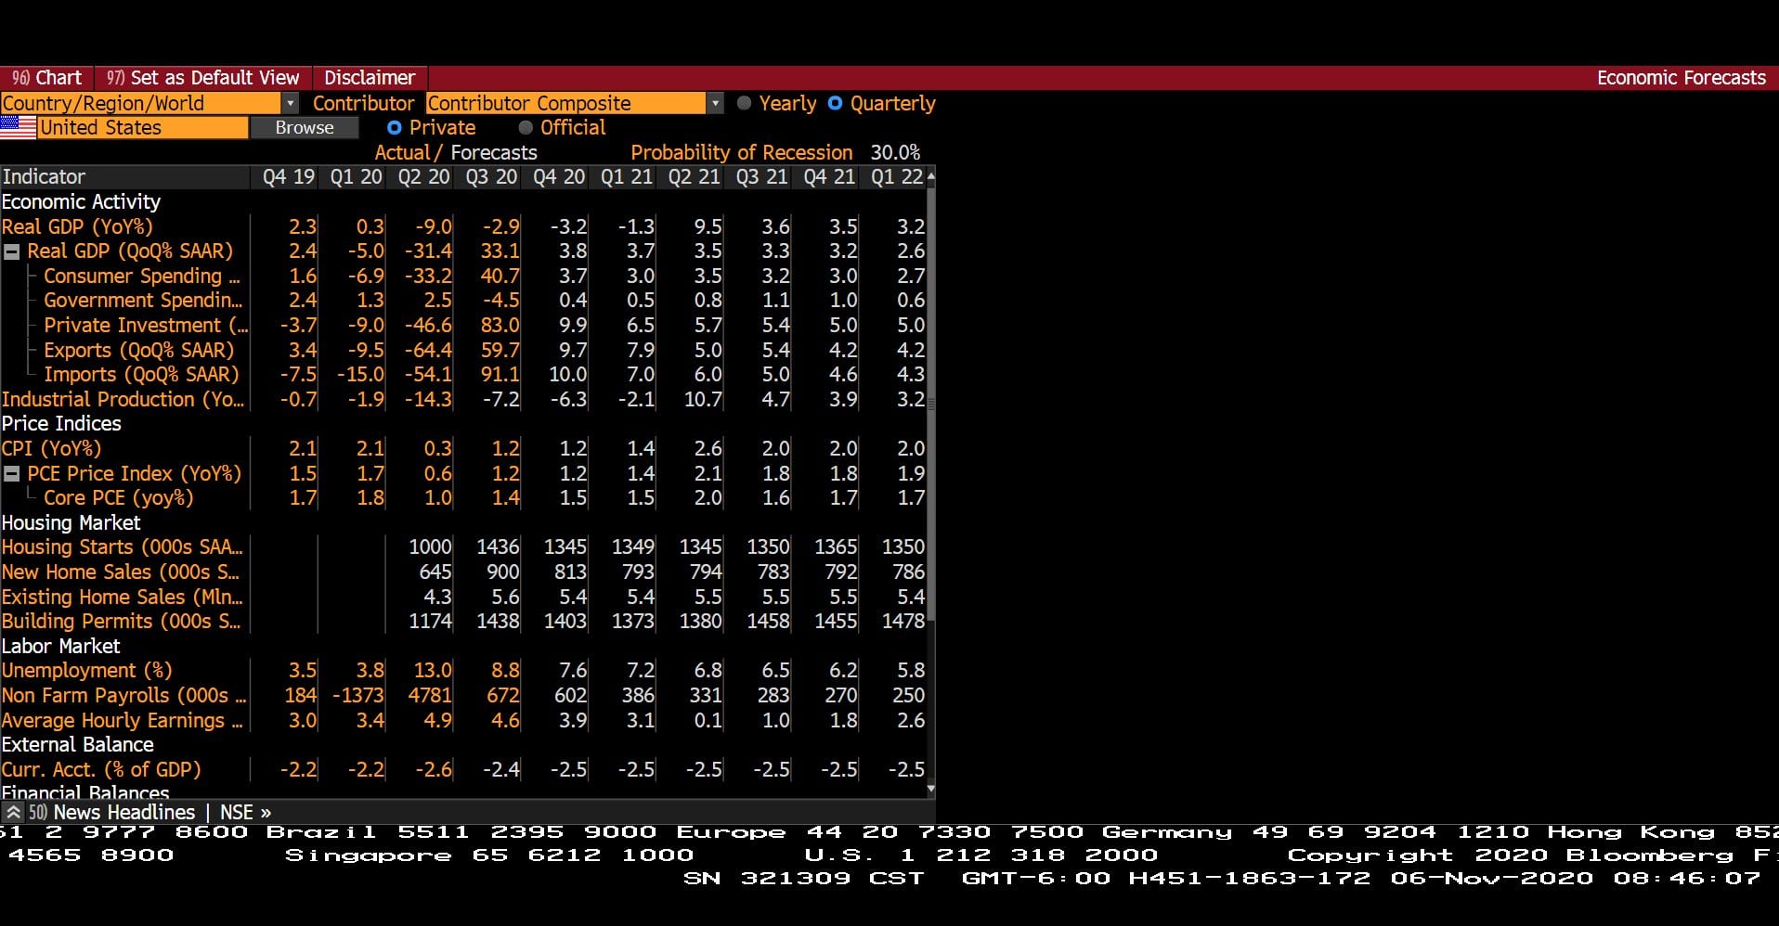Click the Q2 20 column header
Screen dimensions: 1779x926
pyautogui.click(x=423, y=176)
